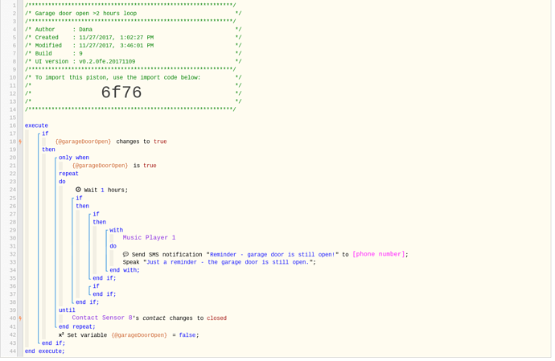Image resolution: width=555 pixels, height=361 pixels.
Task: Click 'end execute;' on the last line
Action: pos(44,351)
